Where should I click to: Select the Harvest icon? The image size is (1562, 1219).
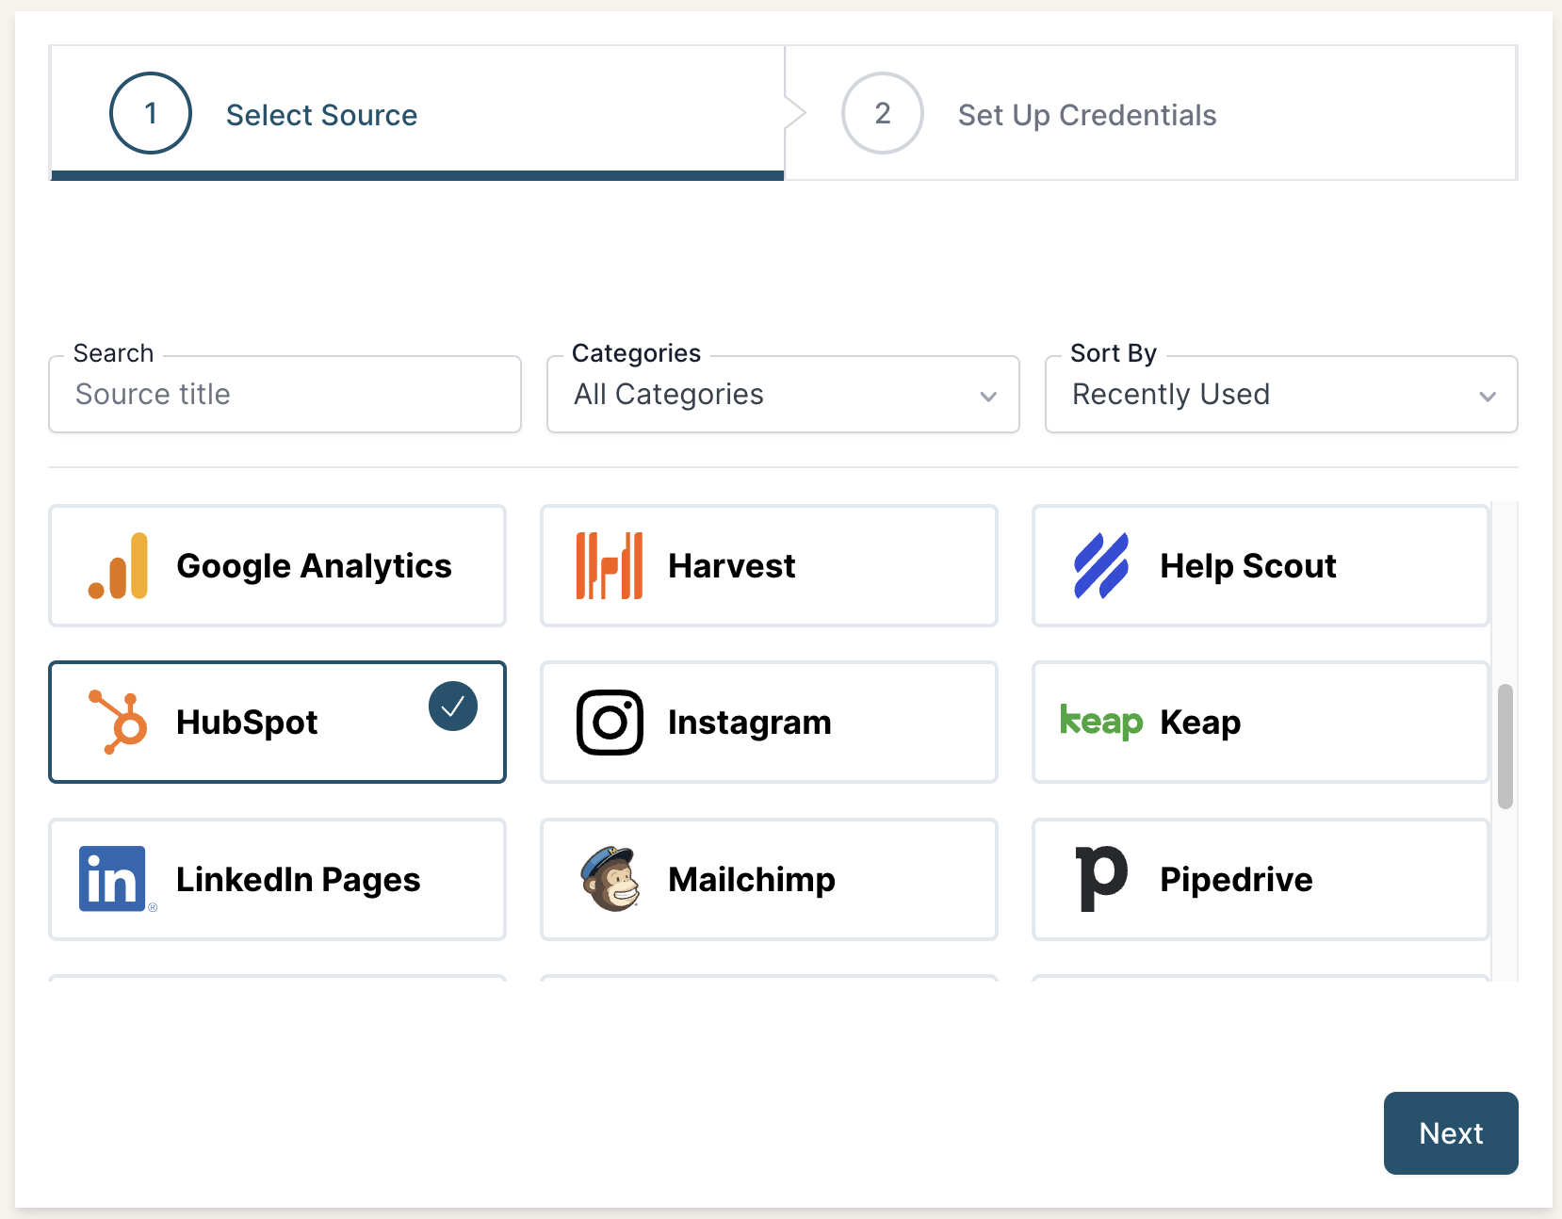pyautogui.click(x=609, y=565)
